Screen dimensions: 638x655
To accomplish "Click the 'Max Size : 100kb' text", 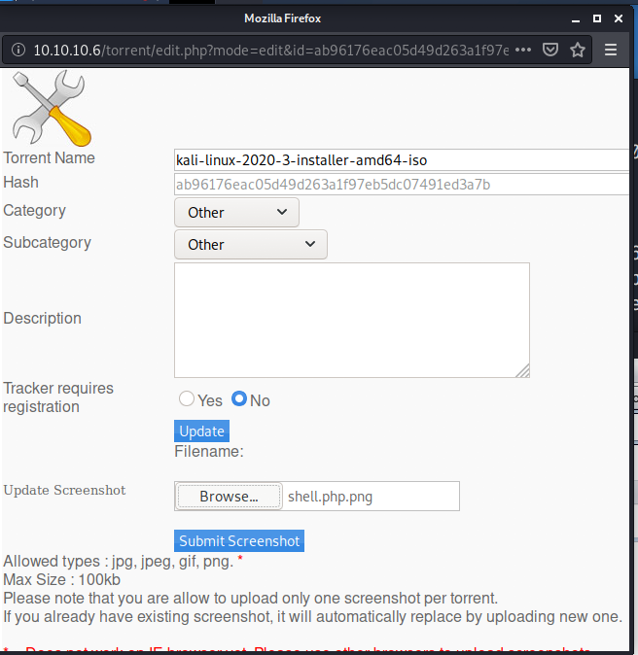I will click(x=62, y=580).
